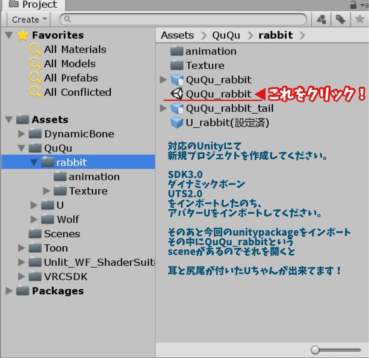
Task: Toggle the Project panel lock icon
Action: [353, 5]
